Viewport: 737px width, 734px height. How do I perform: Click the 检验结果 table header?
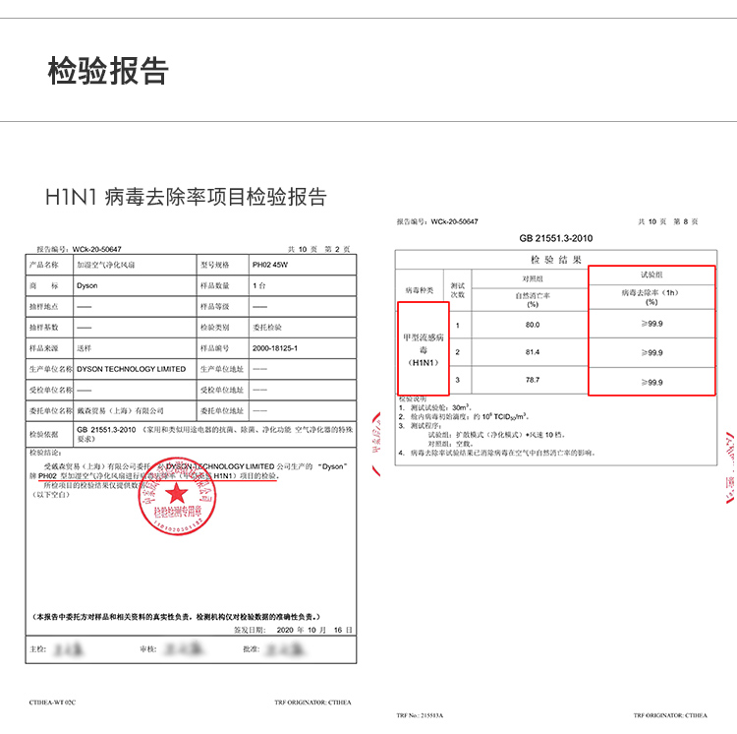click(x=555, y=260)
